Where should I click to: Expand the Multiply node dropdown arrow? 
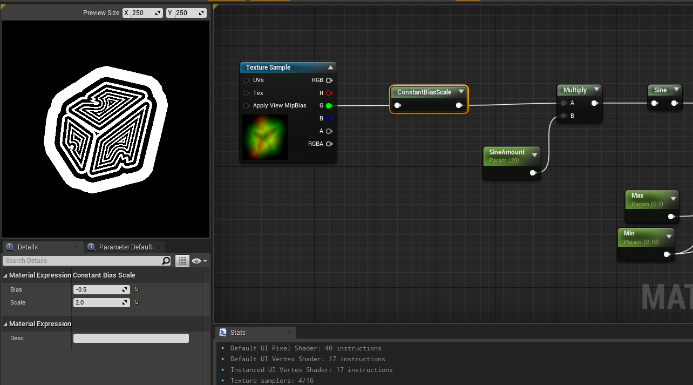coord(596,90)
